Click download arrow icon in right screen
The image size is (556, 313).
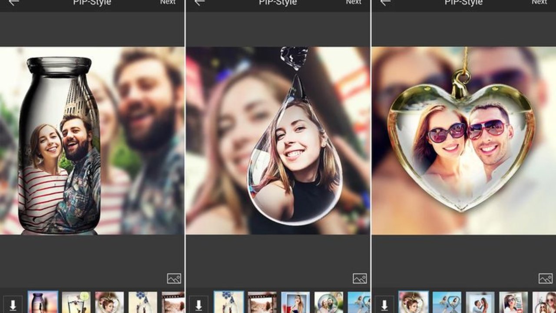pos(384,305)
